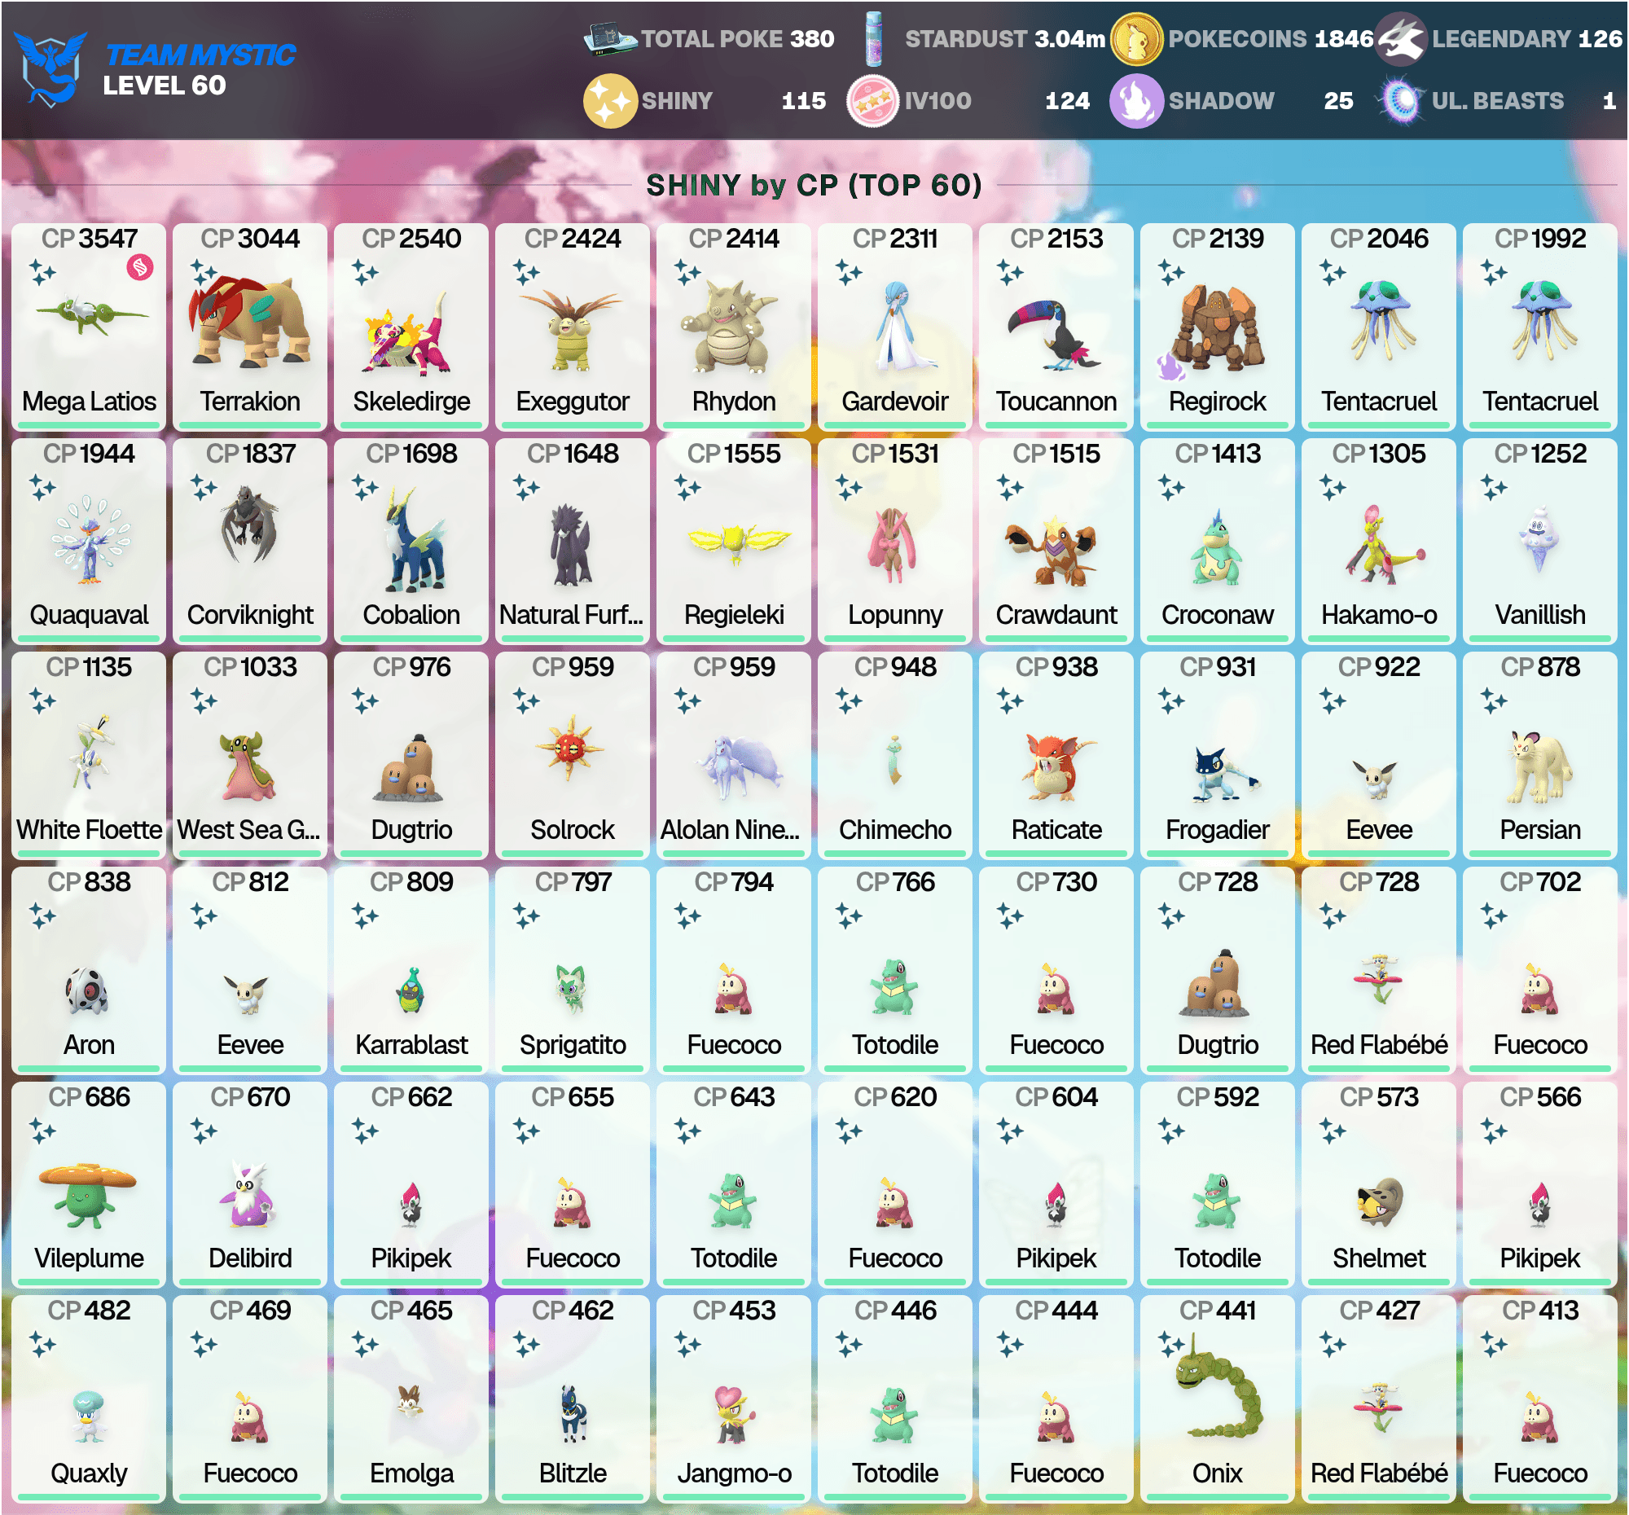Image resolution: width=1629 pixels, height=1515 pixels.
Task: Select the Vileplume sprite
Action: (x=87, y=1196)
